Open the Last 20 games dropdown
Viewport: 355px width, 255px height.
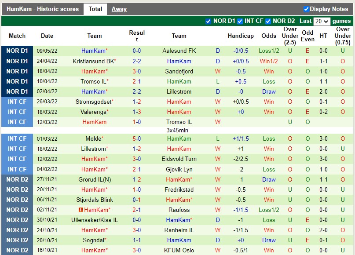322,21
